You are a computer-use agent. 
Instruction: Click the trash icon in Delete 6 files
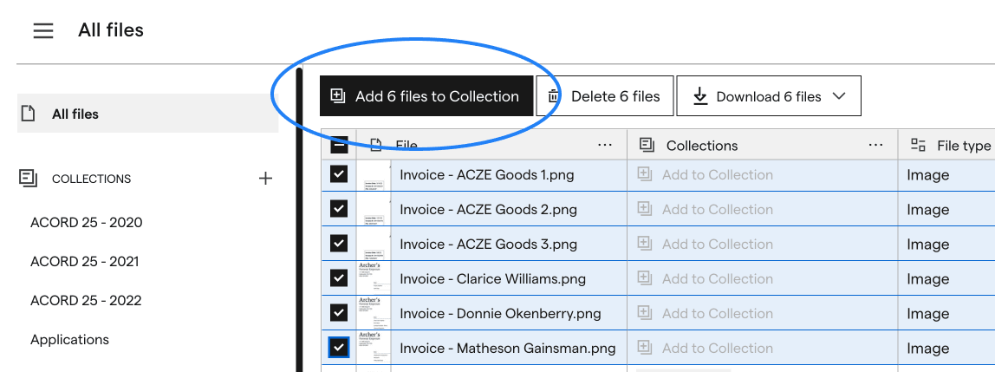pos(553,96)
